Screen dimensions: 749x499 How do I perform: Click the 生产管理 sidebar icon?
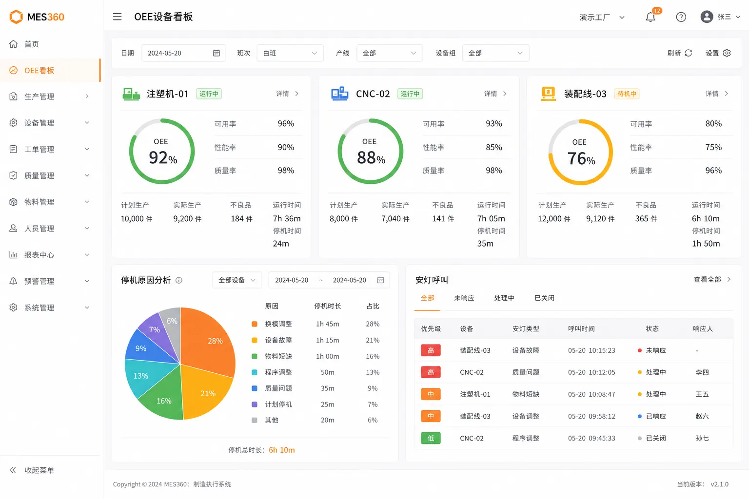(x=14, y=96)
